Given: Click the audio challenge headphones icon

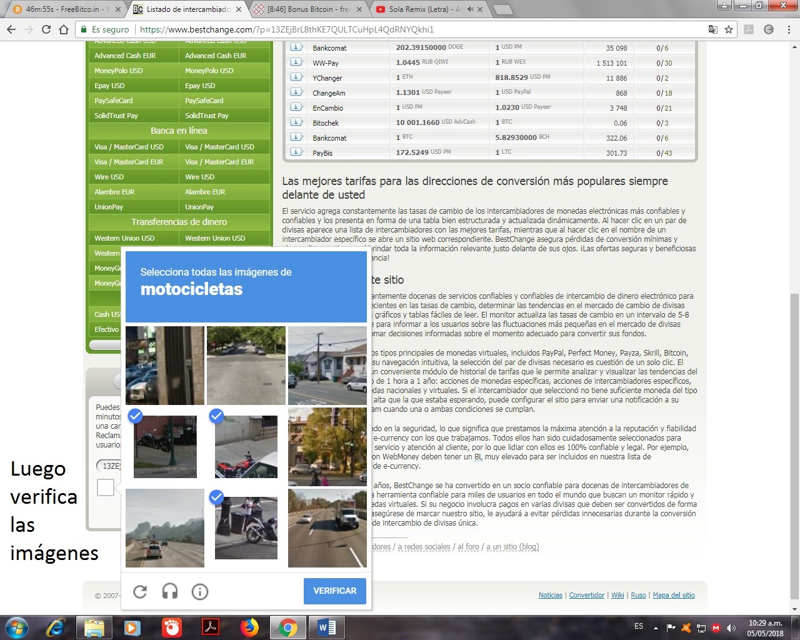Looking at the screenshot, I should coord(170,591).
